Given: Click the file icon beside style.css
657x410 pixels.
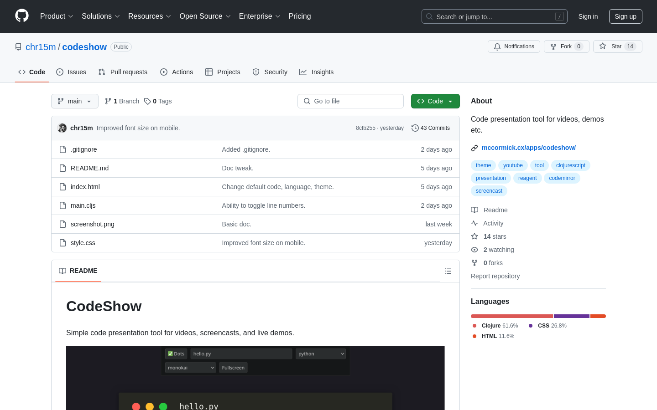Looking at the screenshot, I should [63, 243].
